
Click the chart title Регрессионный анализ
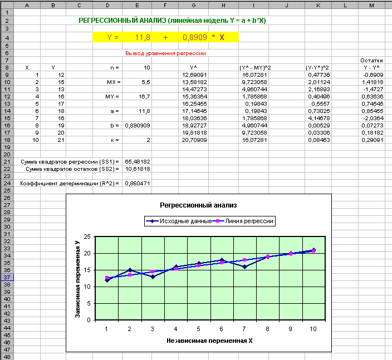point(198,205)
